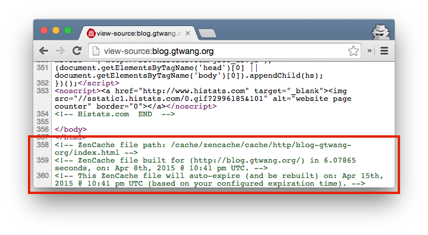Click the green maximize window button
Screen dimensions: 428x235
click(68, 30)
